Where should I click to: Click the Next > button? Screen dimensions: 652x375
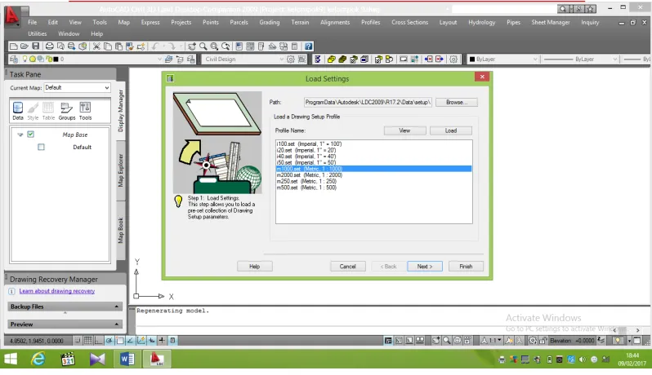tap(425, 267)
